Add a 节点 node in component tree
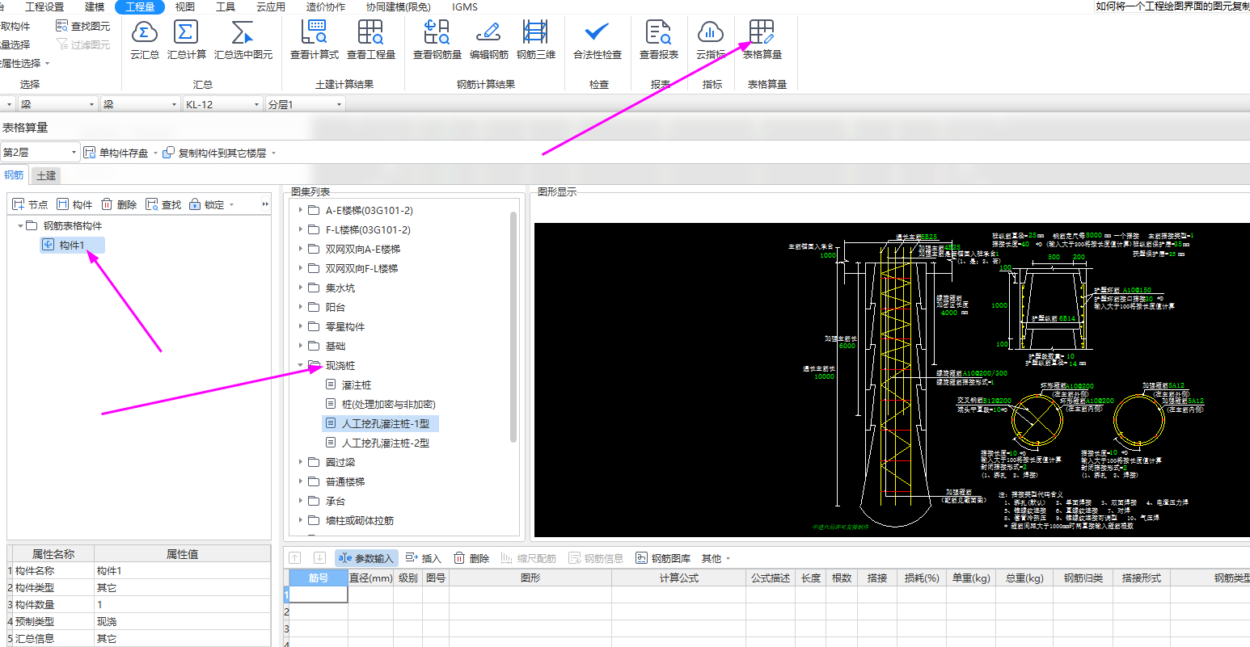The image size is (1250, 647). 30,204
